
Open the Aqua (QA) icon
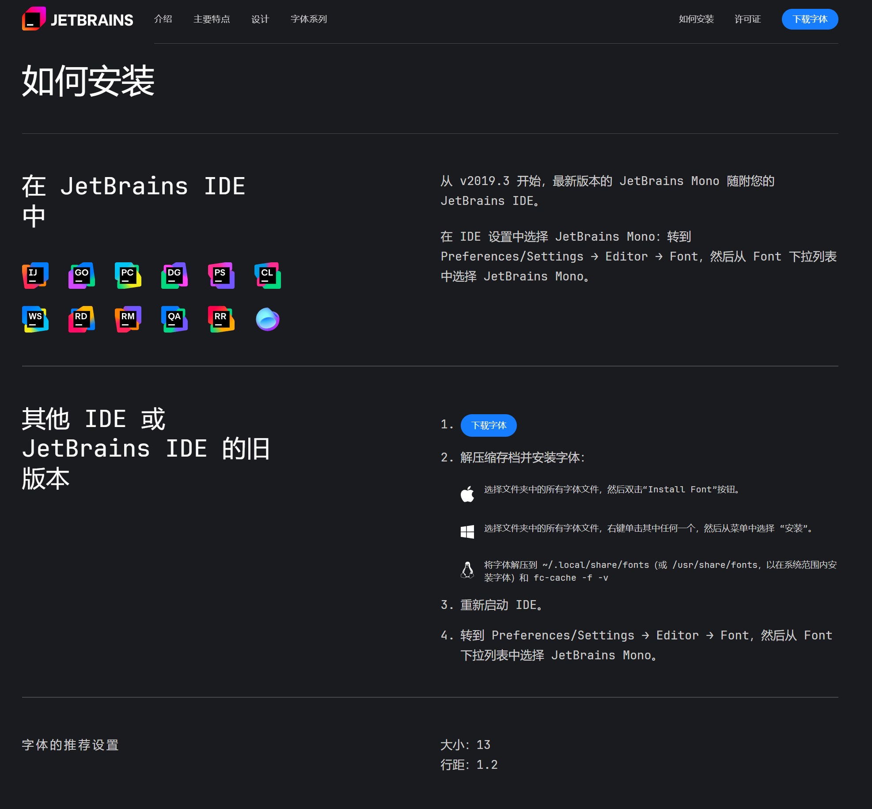coord(174,319)
